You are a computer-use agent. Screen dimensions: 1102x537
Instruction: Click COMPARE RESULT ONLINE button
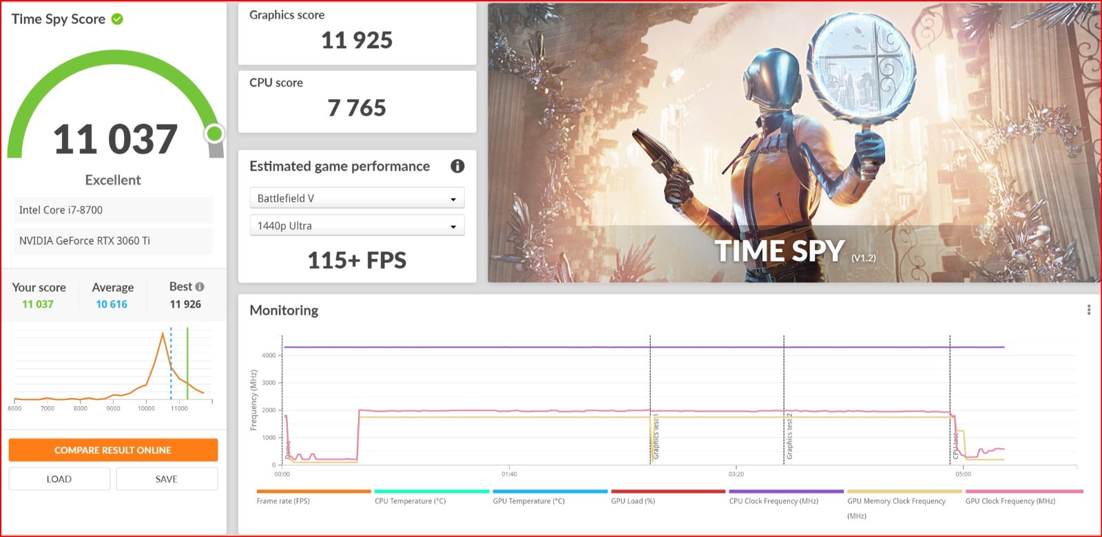[x=113, y=450]
